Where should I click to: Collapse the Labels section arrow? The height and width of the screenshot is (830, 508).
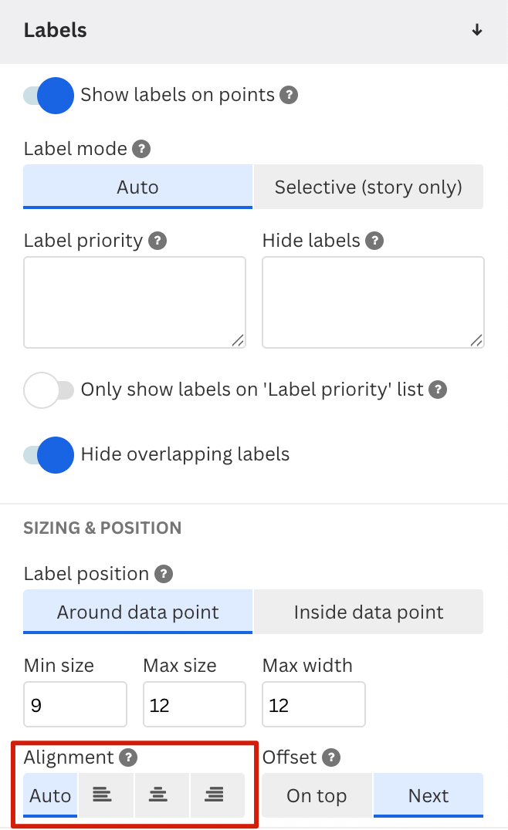point(477,30)
